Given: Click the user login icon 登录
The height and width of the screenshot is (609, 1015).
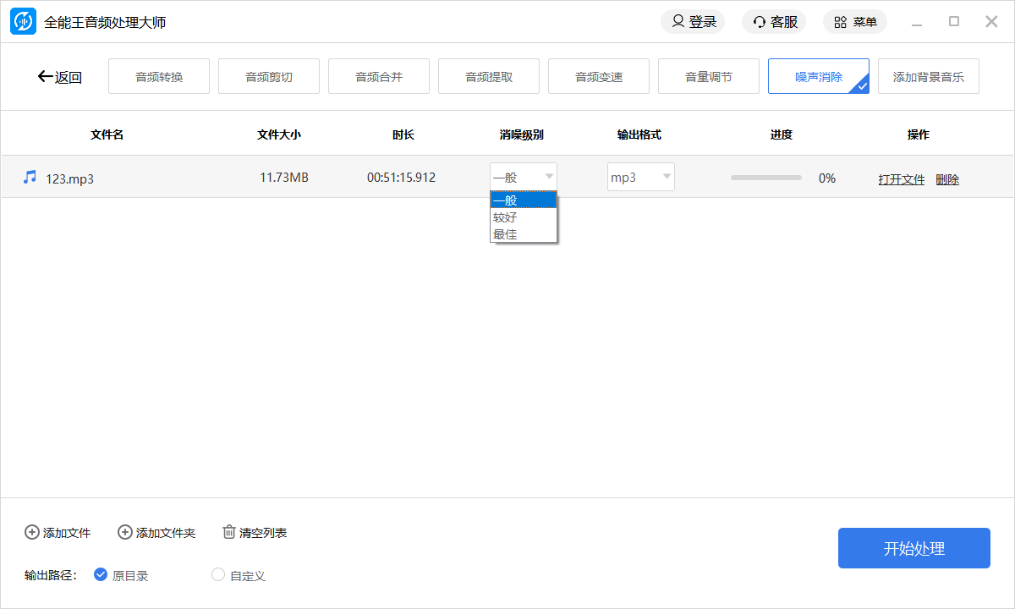Looking at the screenshot, I should click(x=678, y=22).
